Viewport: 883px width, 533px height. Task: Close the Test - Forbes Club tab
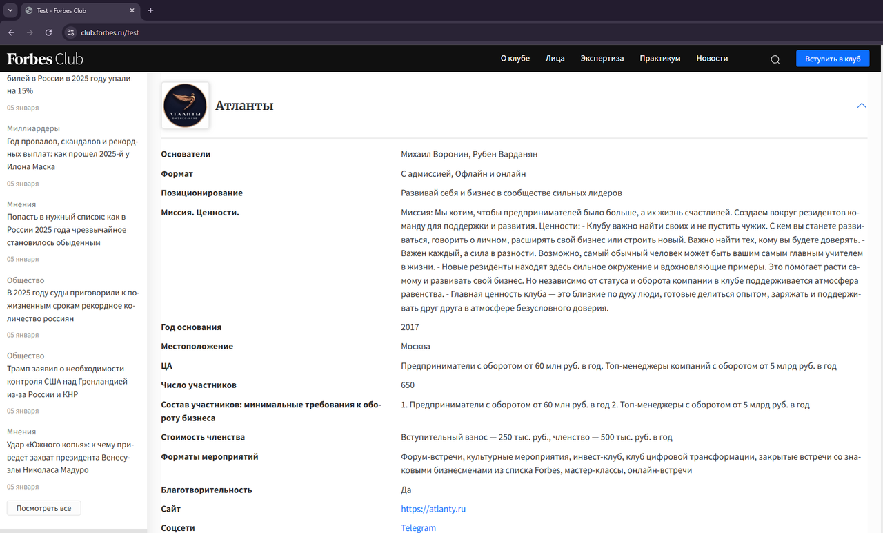[x=131, y=10]
